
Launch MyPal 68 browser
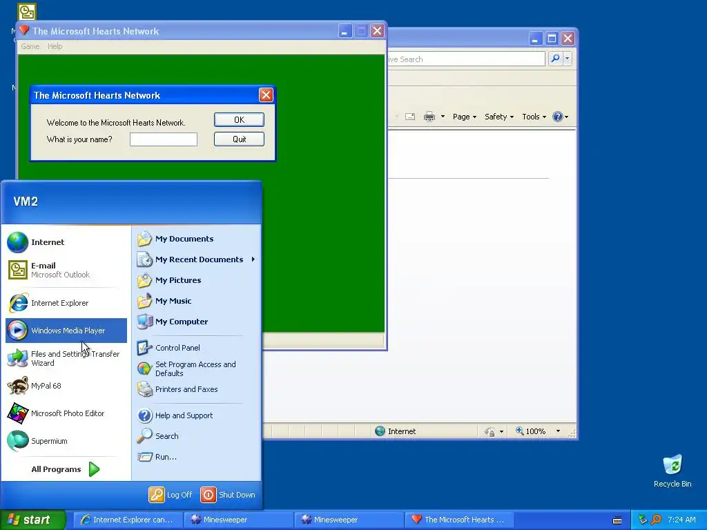tap(66, 386)
